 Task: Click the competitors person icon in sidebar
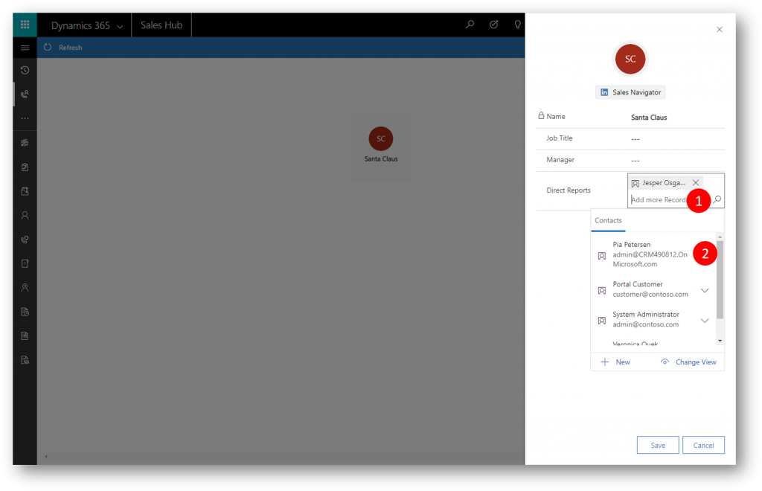click(x=25, y=287)
